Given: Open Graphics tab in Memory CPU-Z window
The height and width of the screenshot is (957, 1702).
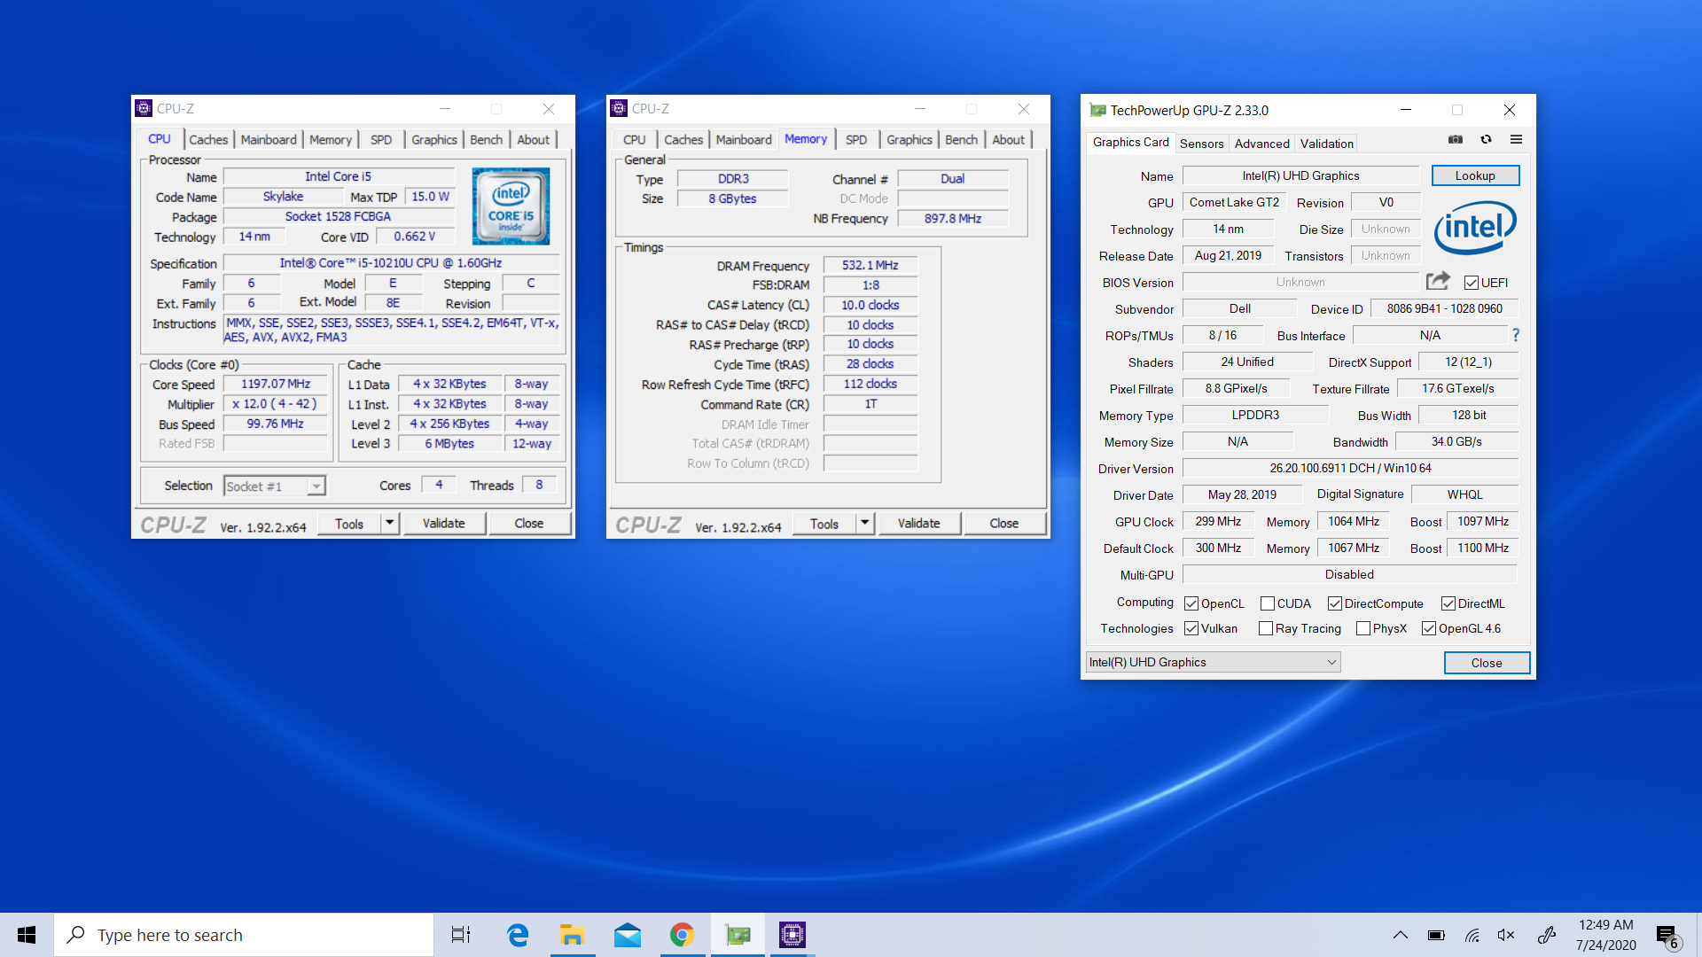Looking at the screenshot, I should coord(910,140).
